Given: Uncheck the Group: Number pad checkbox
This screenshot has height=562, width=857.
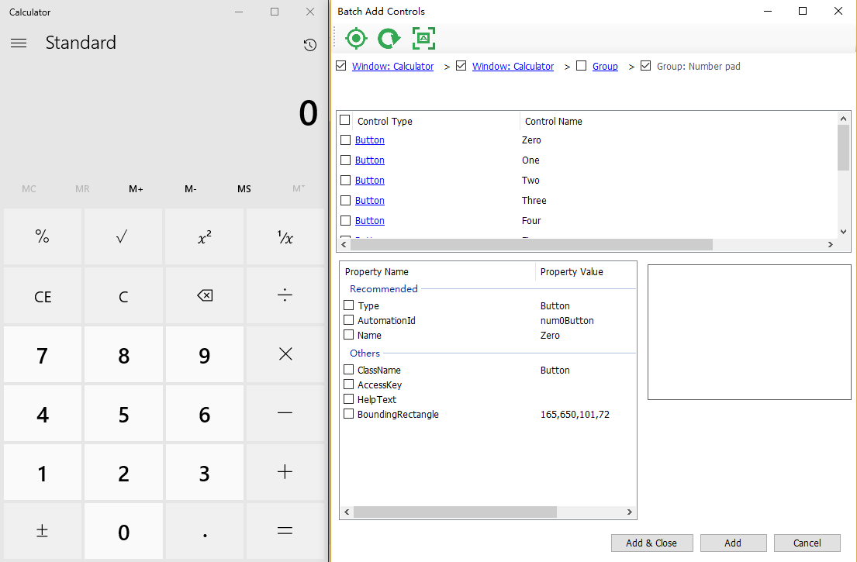Looking at the screenshot, I should click(645, 66).
